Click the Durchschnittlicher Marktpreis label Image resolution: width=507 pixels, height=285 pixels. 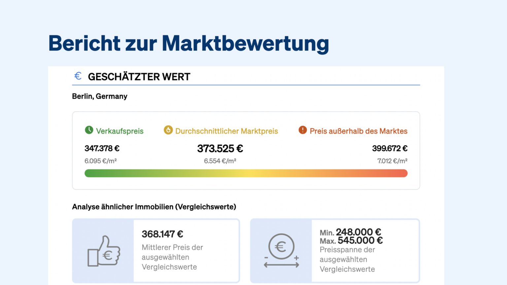tap(226, 131)
